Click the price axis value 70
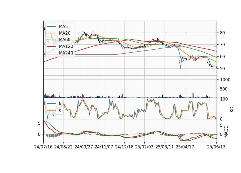This screenshot has height=173, width=241. [222, 45]
